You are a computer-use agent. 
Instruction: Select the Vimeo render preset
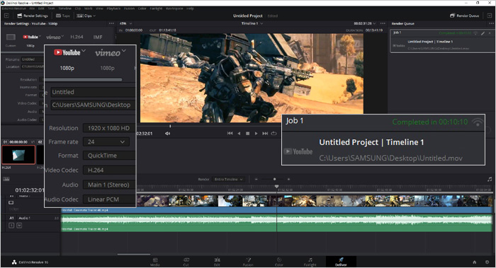(x=53, y=37)
